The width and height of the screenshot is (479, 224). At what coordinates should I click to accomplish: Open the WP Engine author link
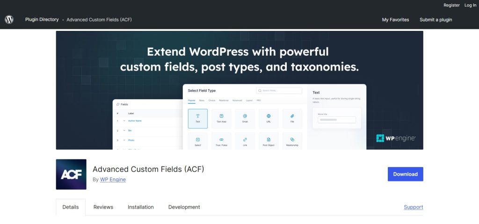113,180
